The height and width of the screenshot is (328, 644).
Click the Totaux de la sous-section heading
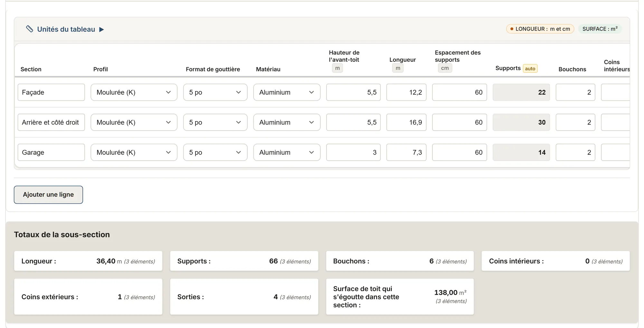pos(62,235)
